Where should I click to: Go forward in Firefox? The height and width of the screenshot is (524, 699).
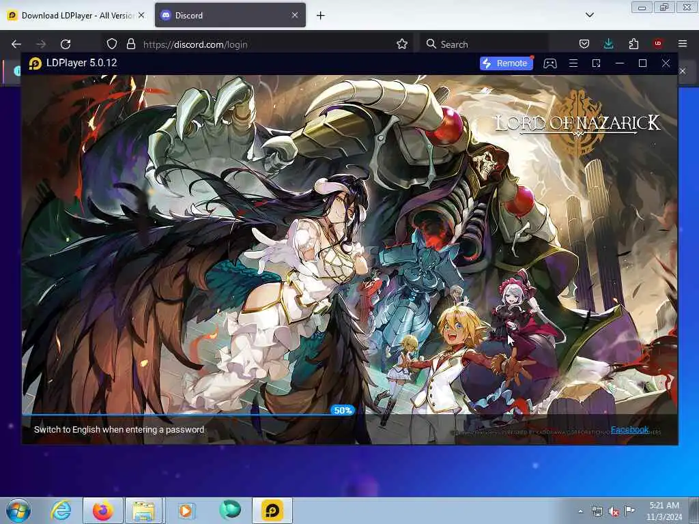41,44
